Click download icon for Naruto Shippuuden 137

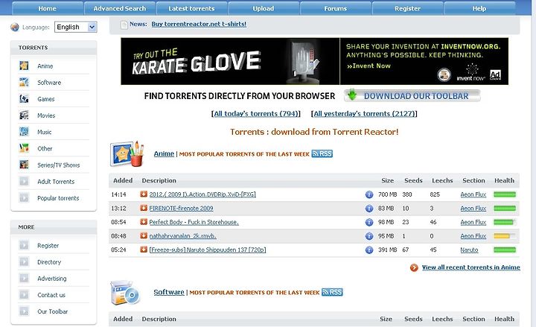(x=144, y=250)
